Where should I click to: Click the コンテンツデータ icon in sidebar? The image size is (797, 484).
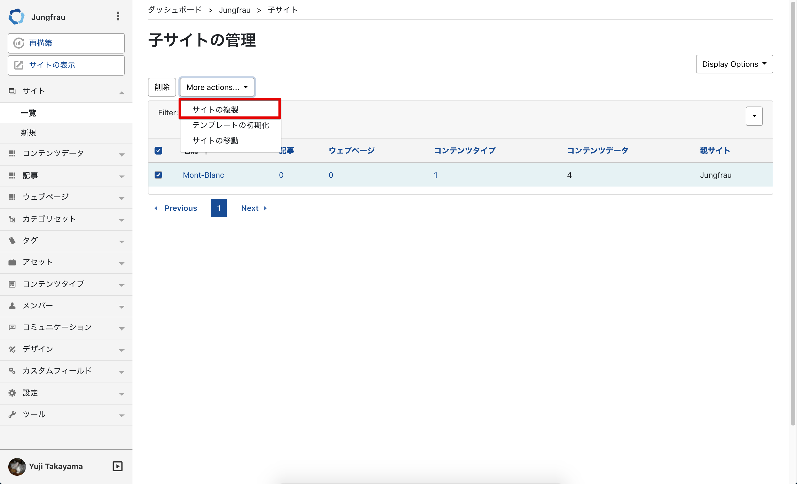coord(12,153)
